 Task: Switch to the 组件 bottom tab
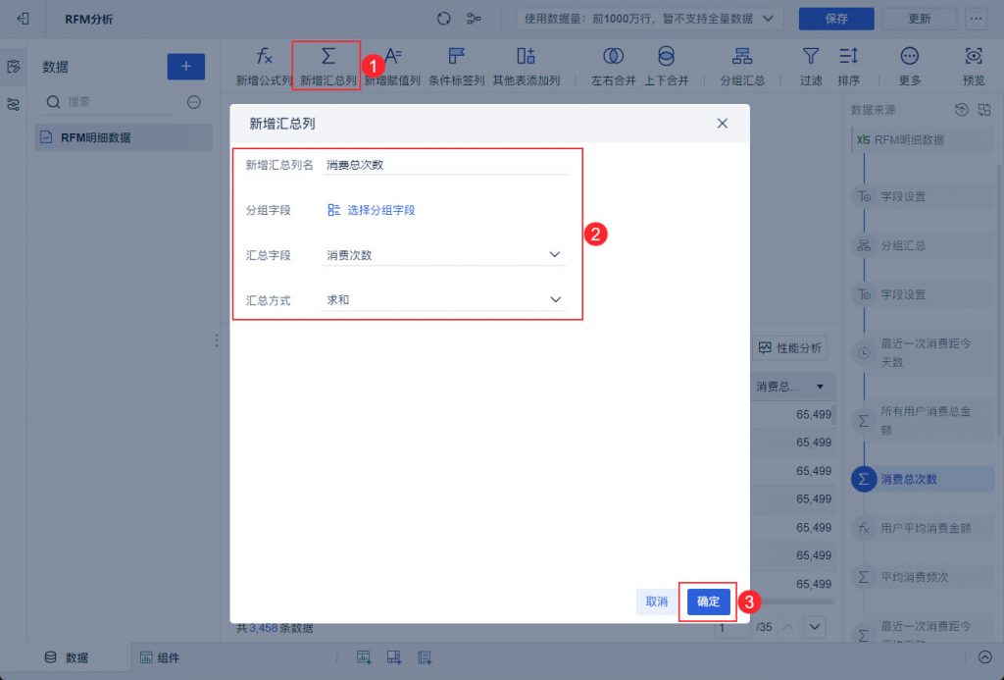(160, 656)
